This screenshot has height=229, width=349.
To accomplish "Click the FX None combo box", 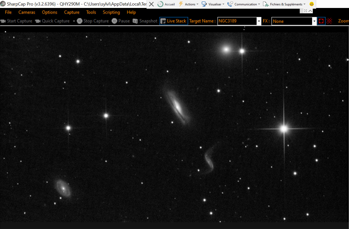I will pos(292,21).
